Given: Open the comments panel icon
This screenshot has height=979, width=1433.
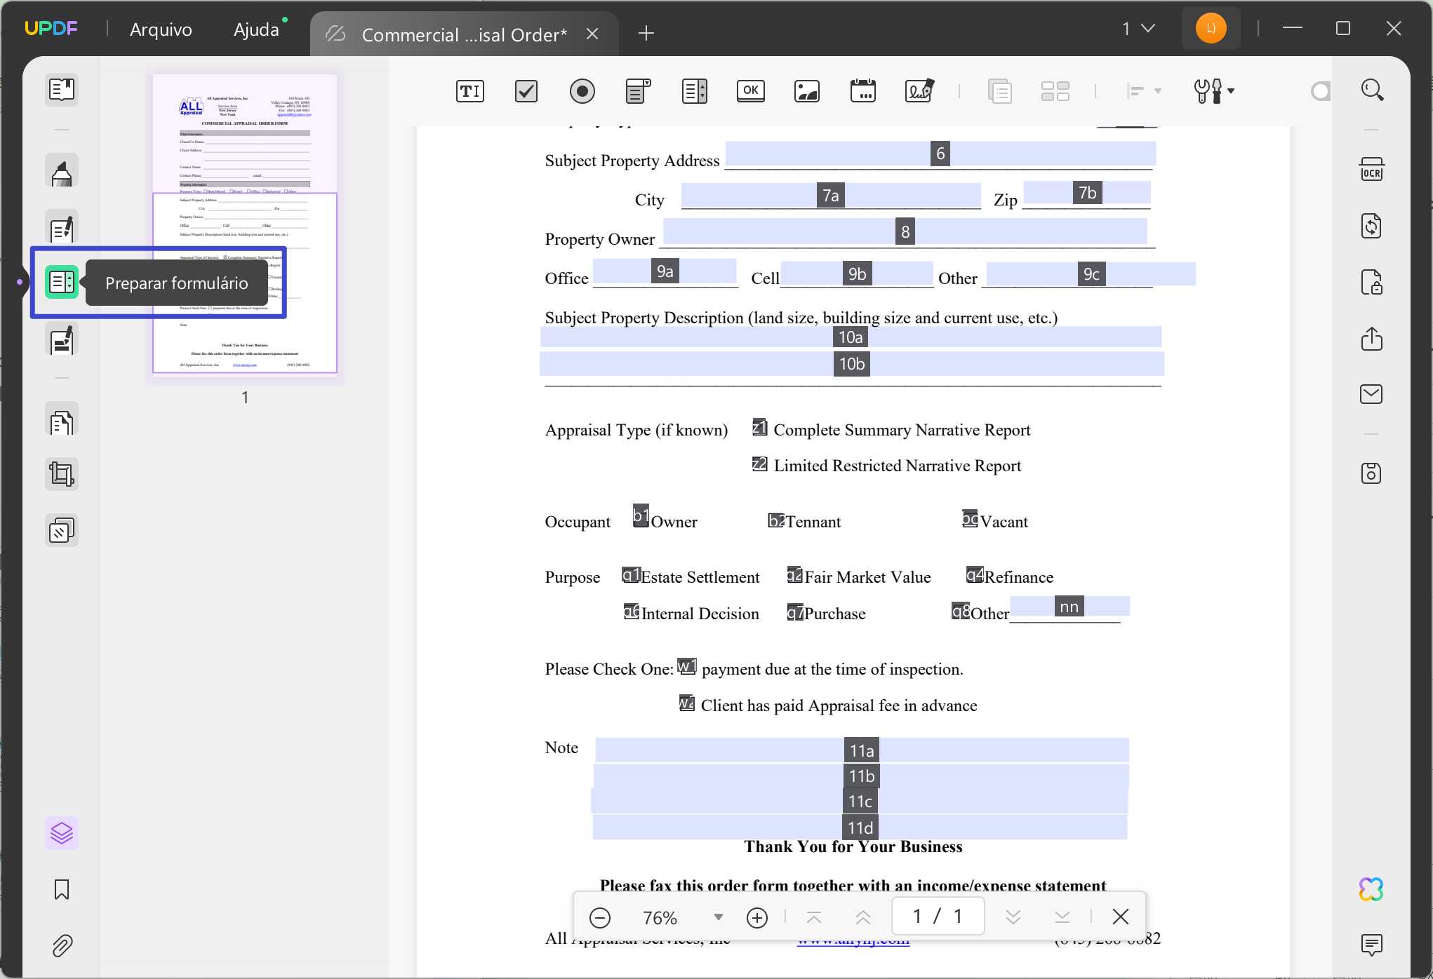Looking at the screenshot, I should click(1371, 944).
